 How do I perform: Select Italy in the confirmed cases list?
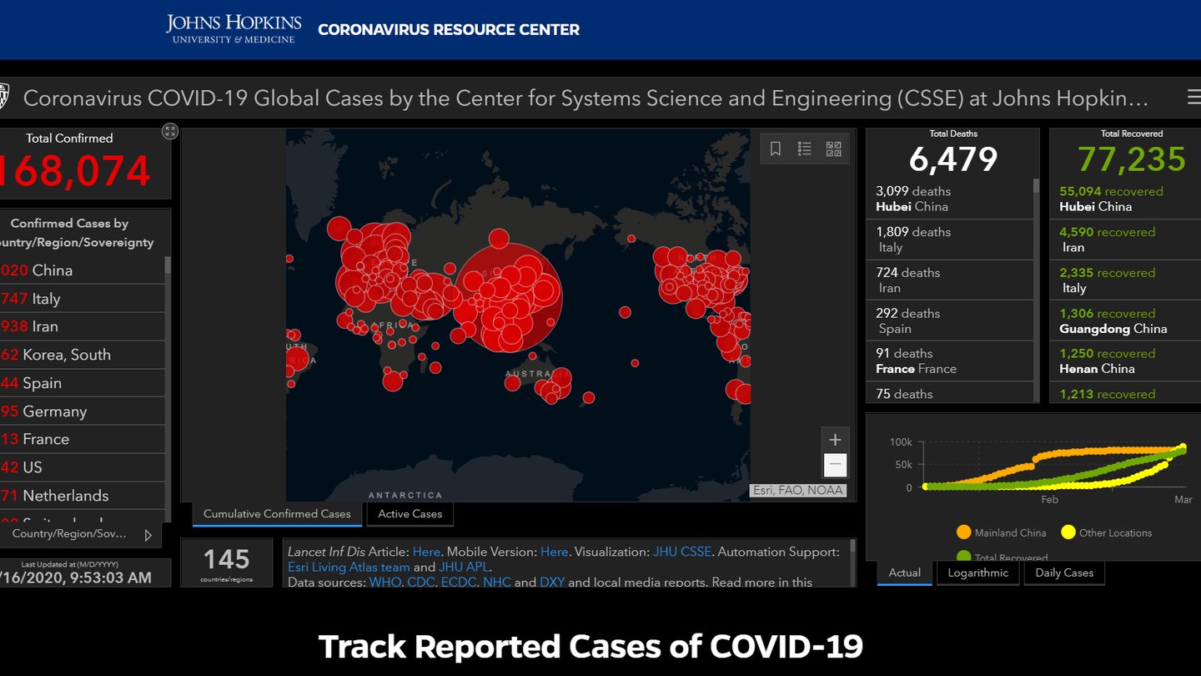coord(83,299)
